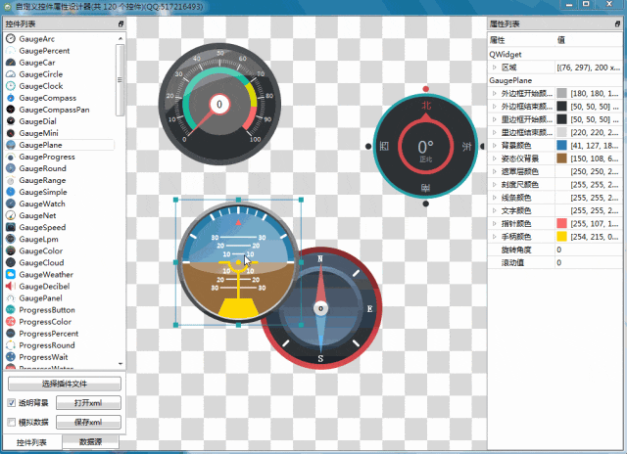Select the GaugeDial widget icon

coord(11,121)
